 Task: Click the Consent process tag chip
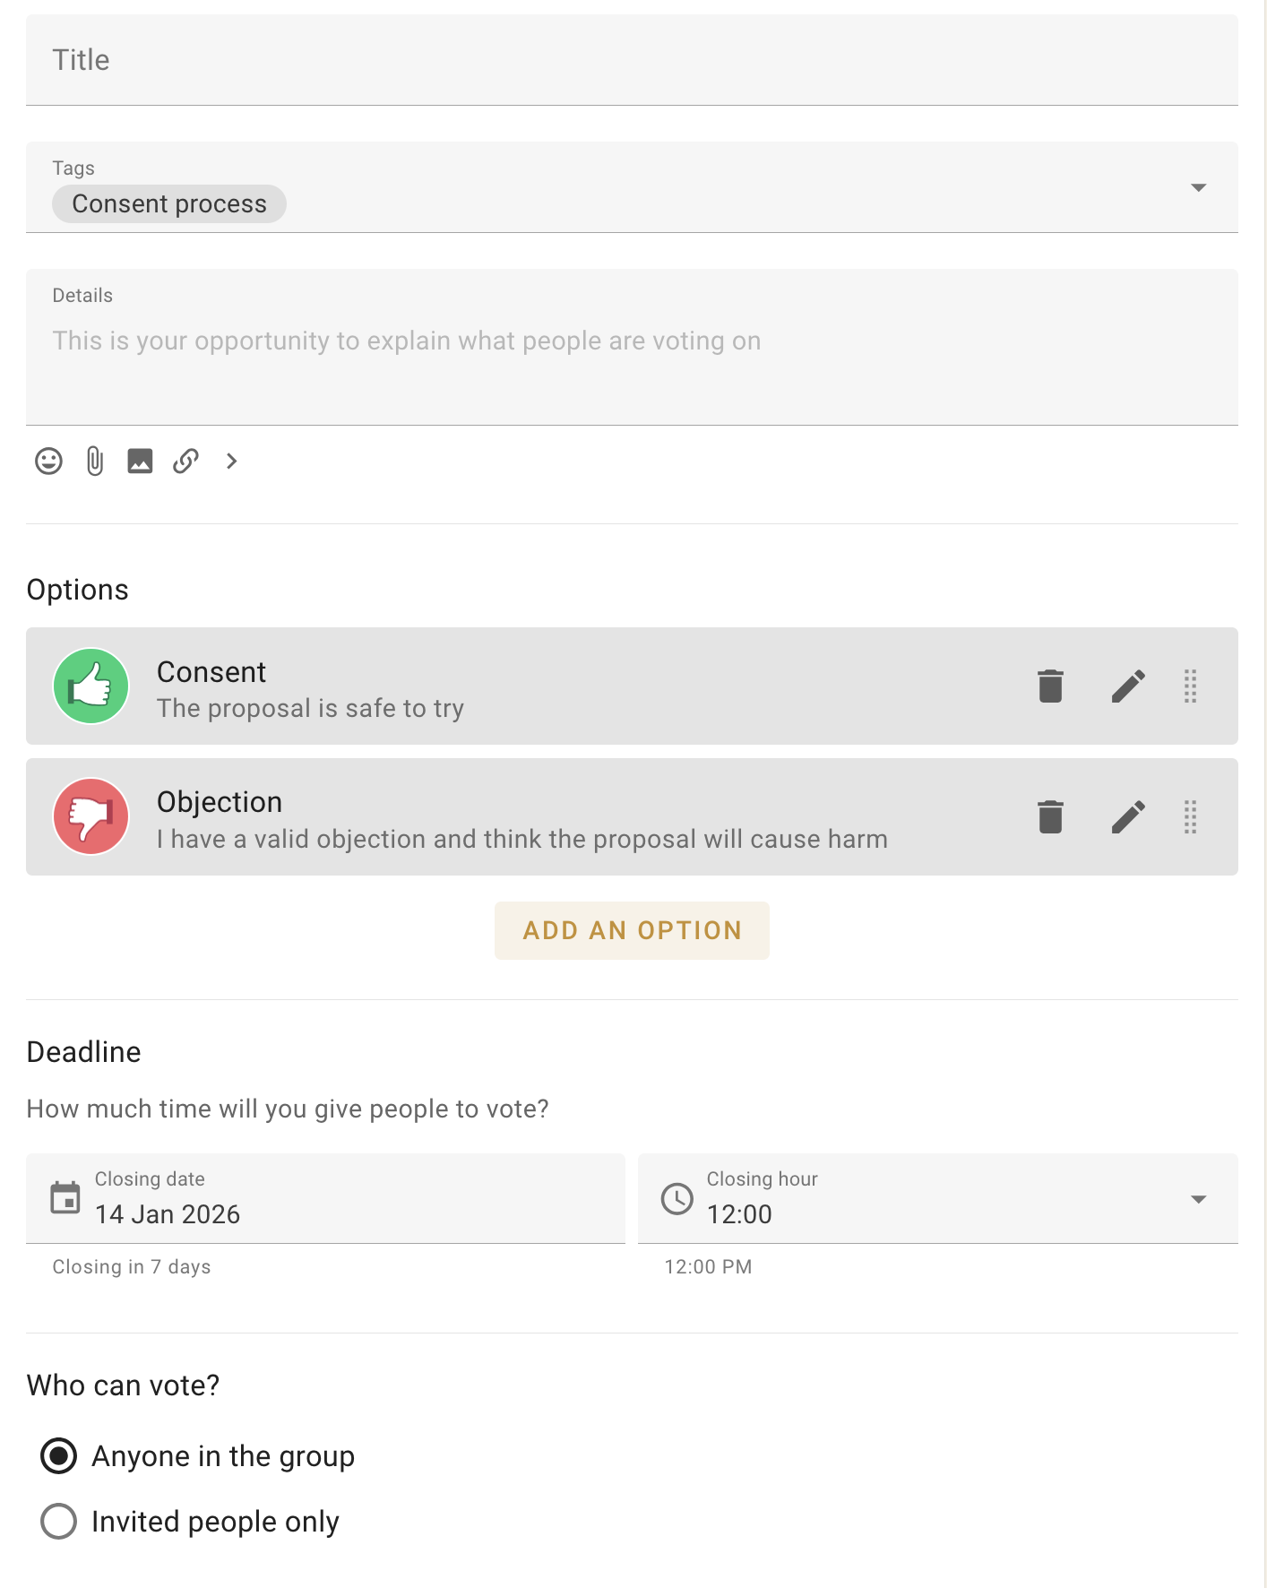click(x=168, y=203)
